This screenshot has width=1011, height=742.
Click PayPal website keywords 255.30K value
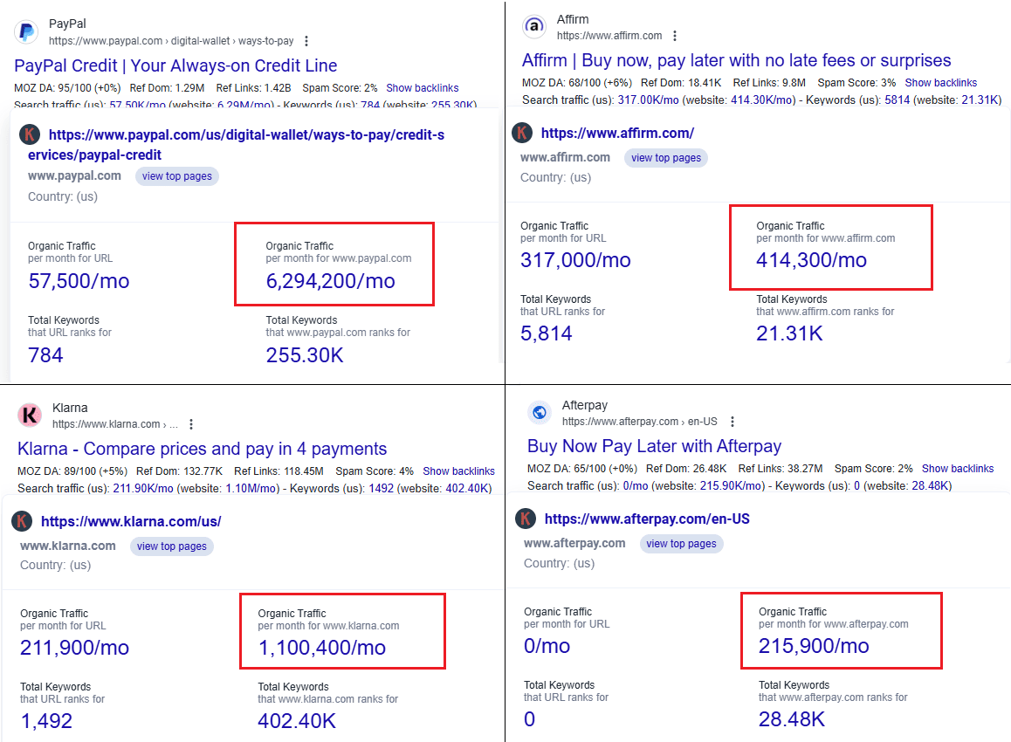[305, 355]
